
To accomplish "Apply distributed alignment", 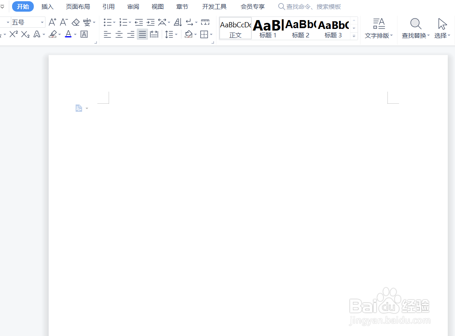I will (154, 35).
